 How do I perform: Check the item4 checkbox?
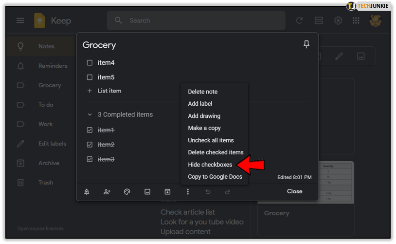(x=90, y=63)
